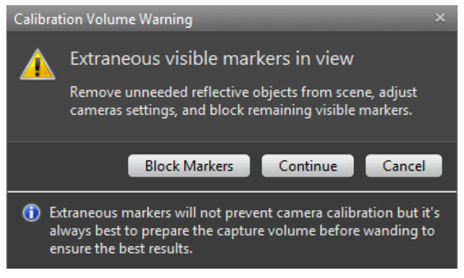Click the white separator line above info note

(232, 192)
